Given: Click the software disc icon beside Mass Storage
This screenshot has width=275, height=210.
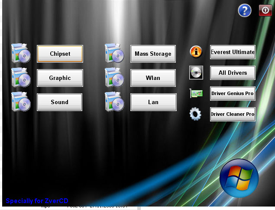Looking at the screenshot, I should click(x=114, y=53).
